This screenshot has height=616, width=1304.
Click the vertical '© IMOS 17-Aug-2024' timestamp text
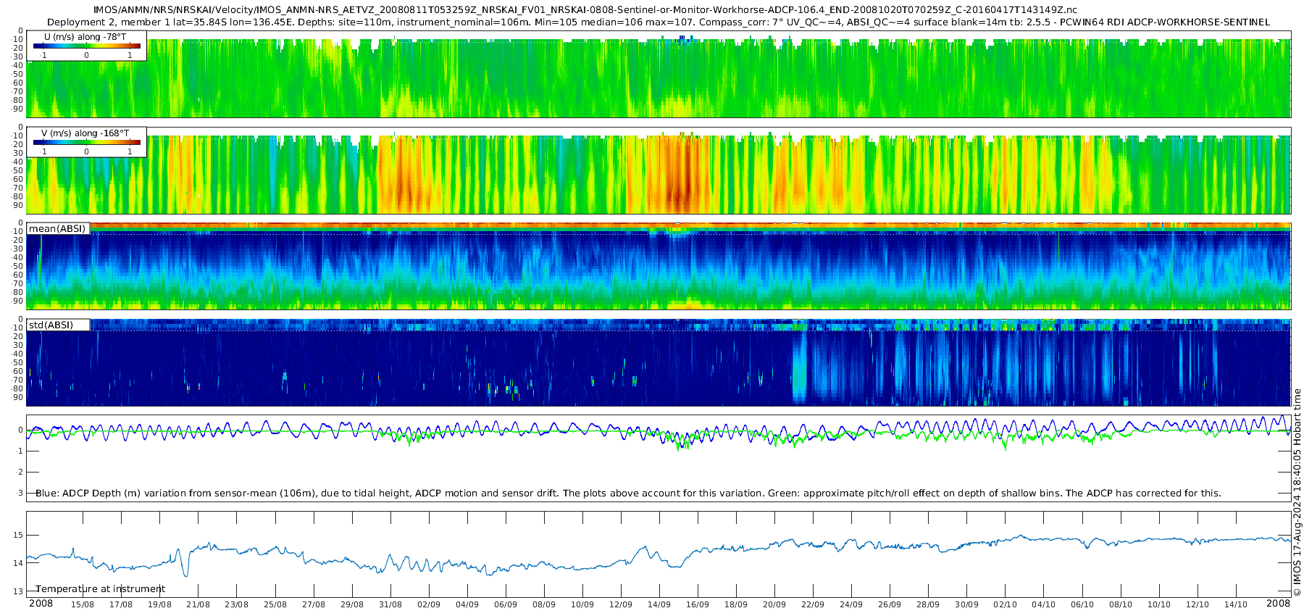pos(1297,493)
